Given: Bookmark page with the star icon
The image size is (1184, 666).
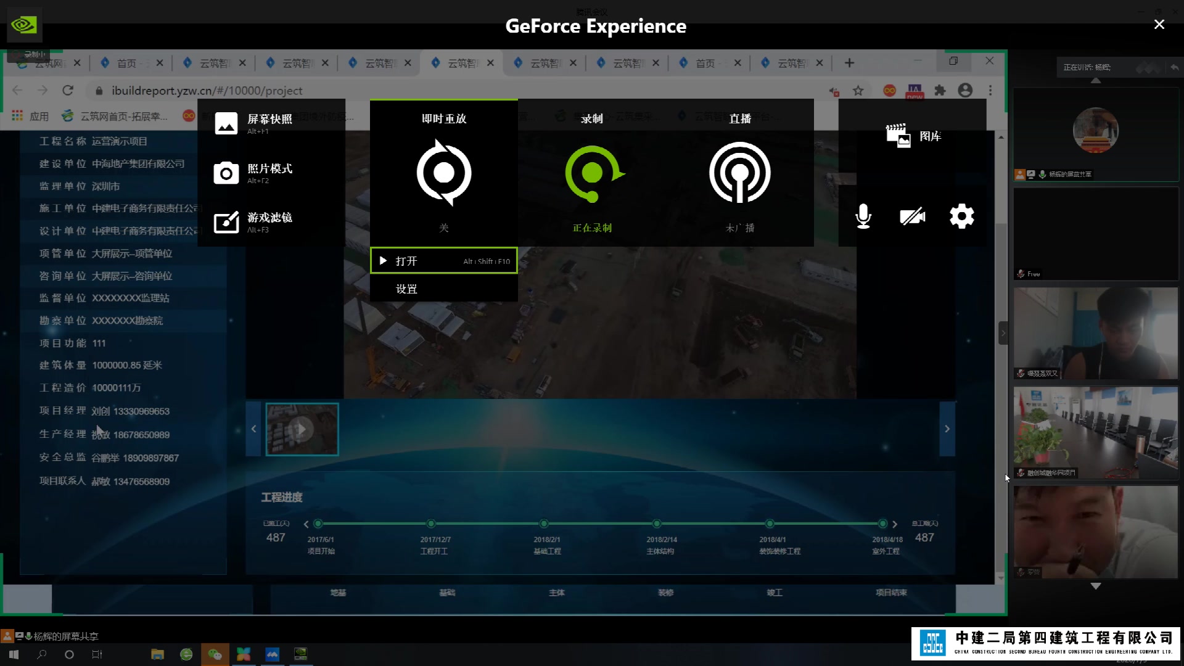Looking at the screenshot, I should (858, 91).
